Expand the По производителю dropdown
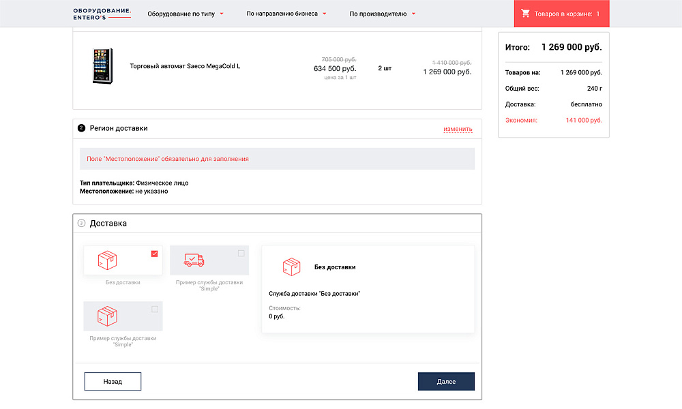 382,14
